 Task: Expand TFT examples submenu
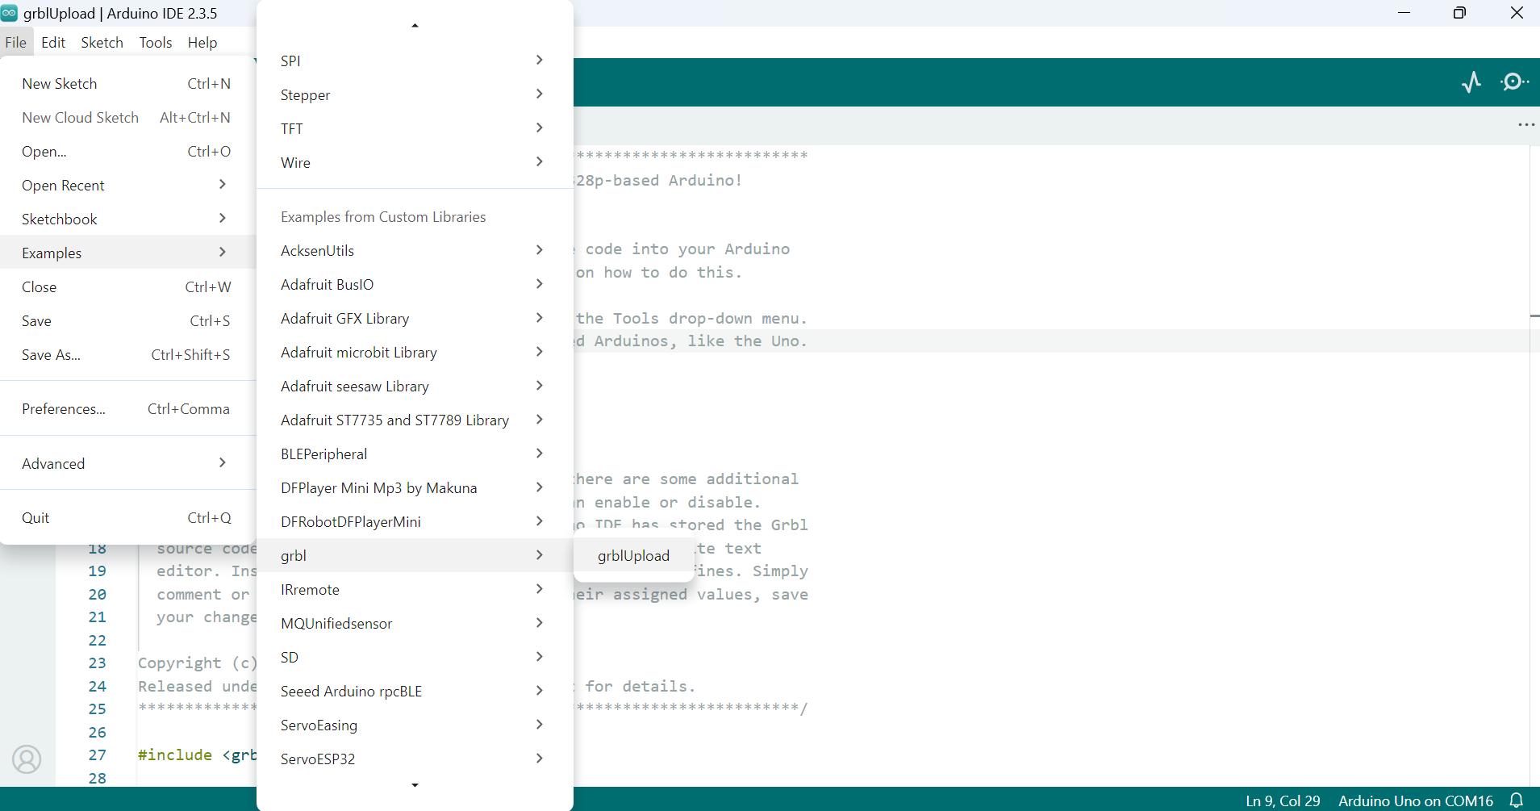415,129
